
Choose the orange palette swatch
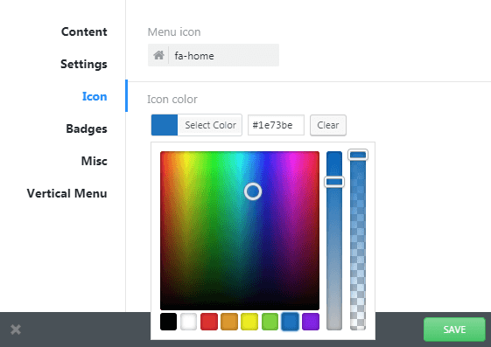click(229, 322)
